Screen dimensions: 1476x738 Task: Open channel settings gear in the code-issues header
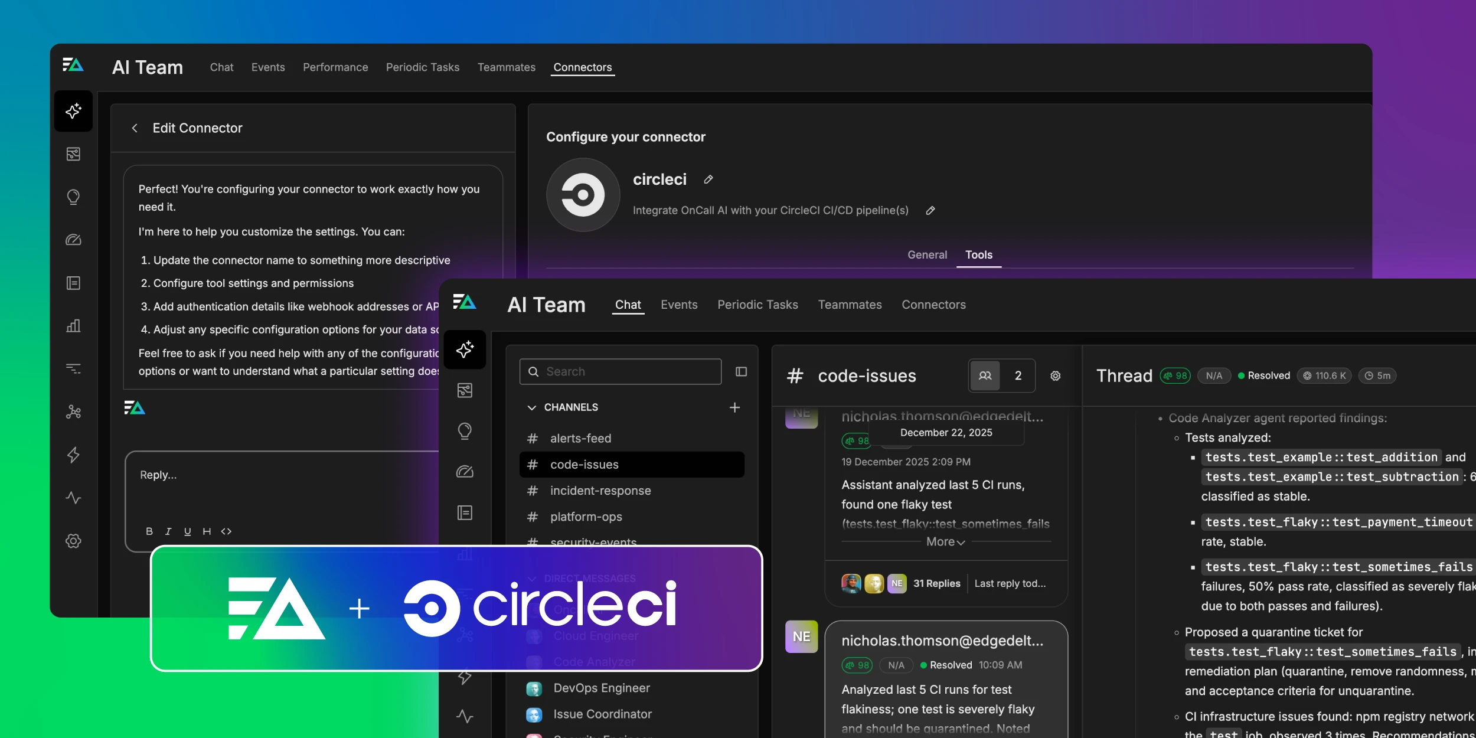pos(1056,375)
